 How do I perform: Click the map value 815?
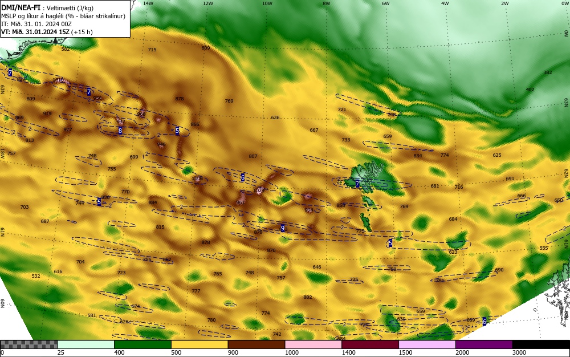pos(160,227)
